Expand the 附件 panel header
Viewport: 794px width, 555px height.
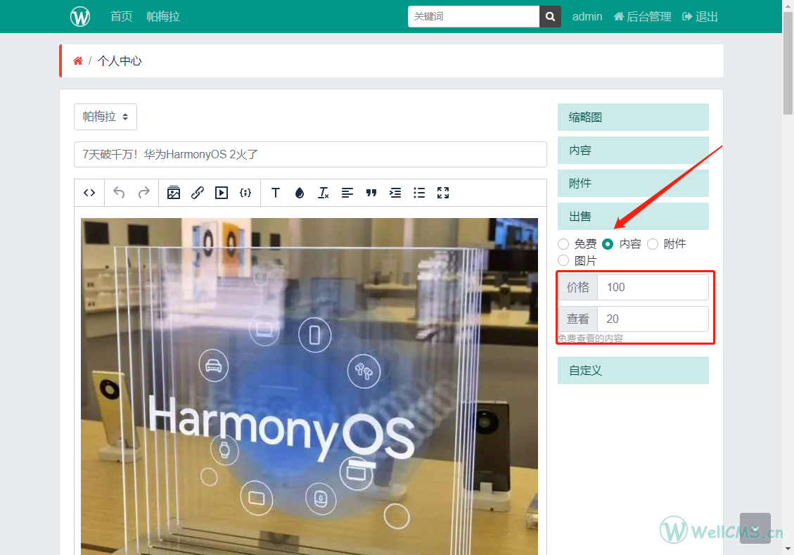[633, 184]
